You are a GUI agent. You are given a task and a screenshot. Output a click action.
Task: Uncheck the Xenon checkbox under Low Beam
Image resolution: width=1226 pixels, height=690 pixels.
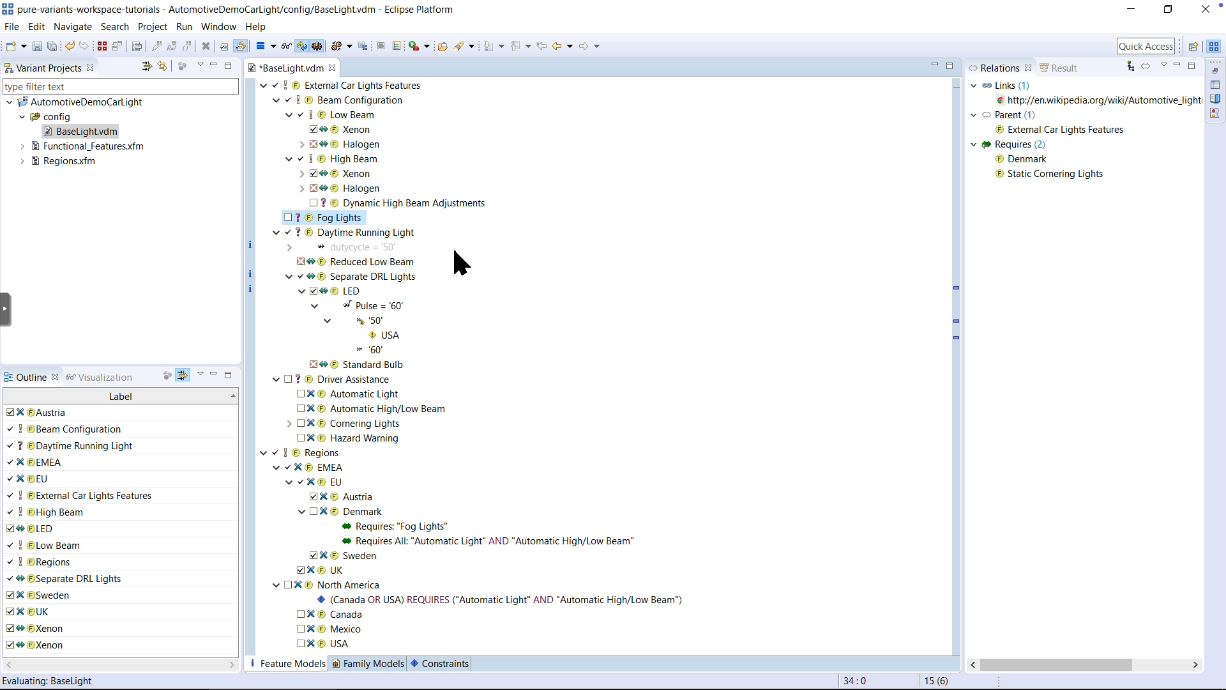click(312, 129)
